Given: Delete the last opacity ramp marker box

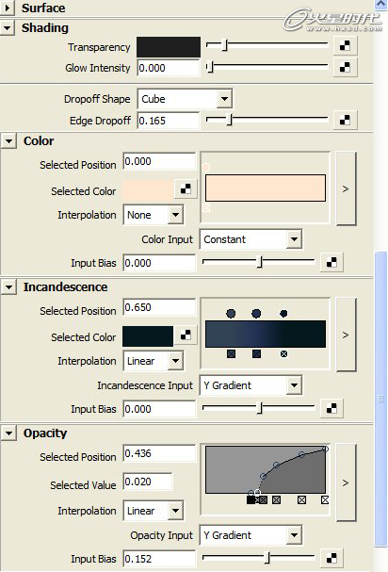Looking at the screenshot, I should [325, 499].
